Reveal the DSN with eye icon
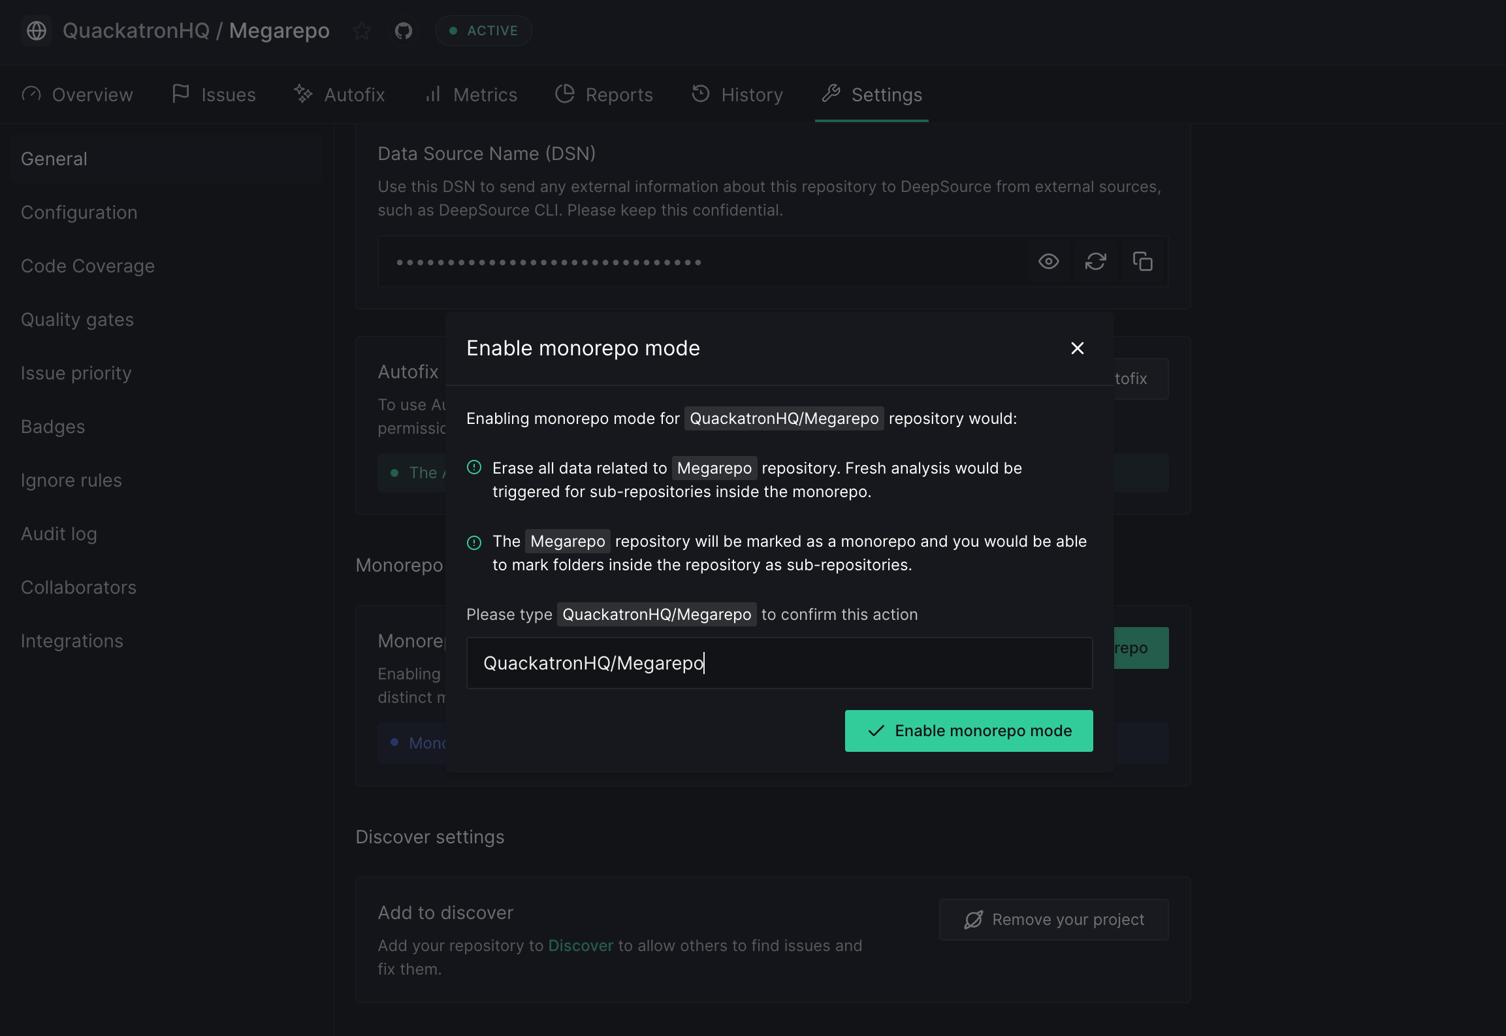1506x1036 pixels. [1049, 262]
